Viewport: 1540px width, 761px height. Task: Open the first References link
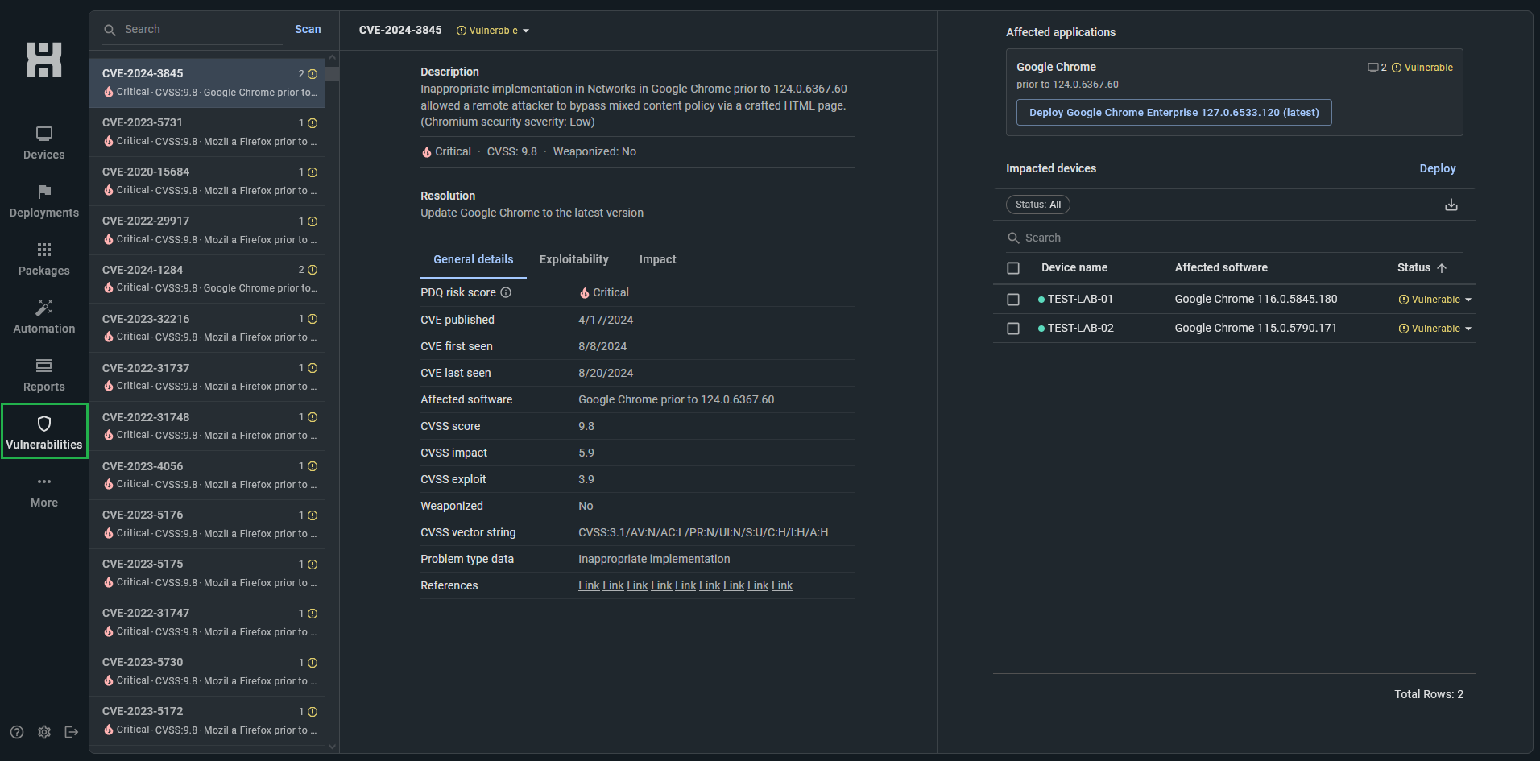click(589, 585)
